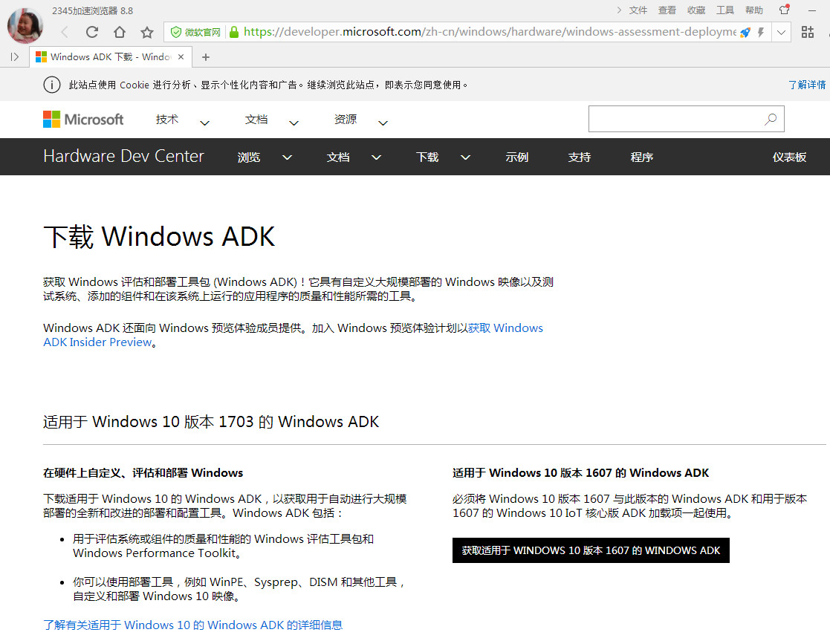
Task: Click the green padlock security icon
Action: 233,32
